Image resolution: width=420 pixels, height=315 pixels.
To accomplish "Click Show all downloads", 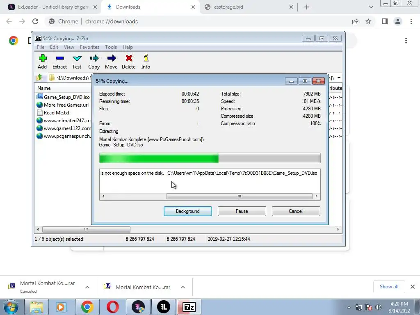I will [389, 287].
